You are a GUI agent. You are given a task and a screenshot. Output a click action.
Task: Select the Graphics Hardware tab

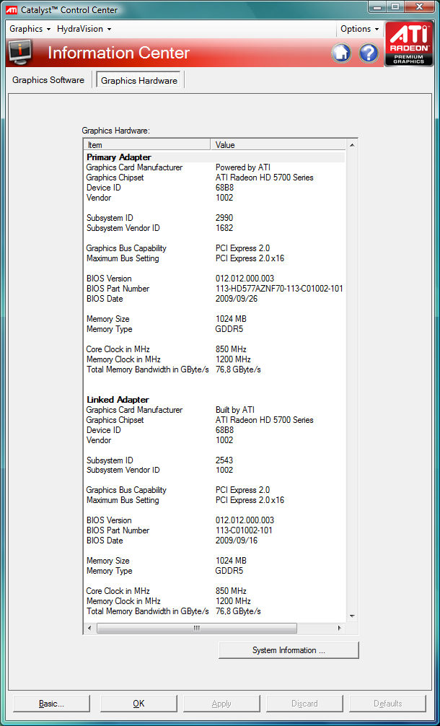139,81
